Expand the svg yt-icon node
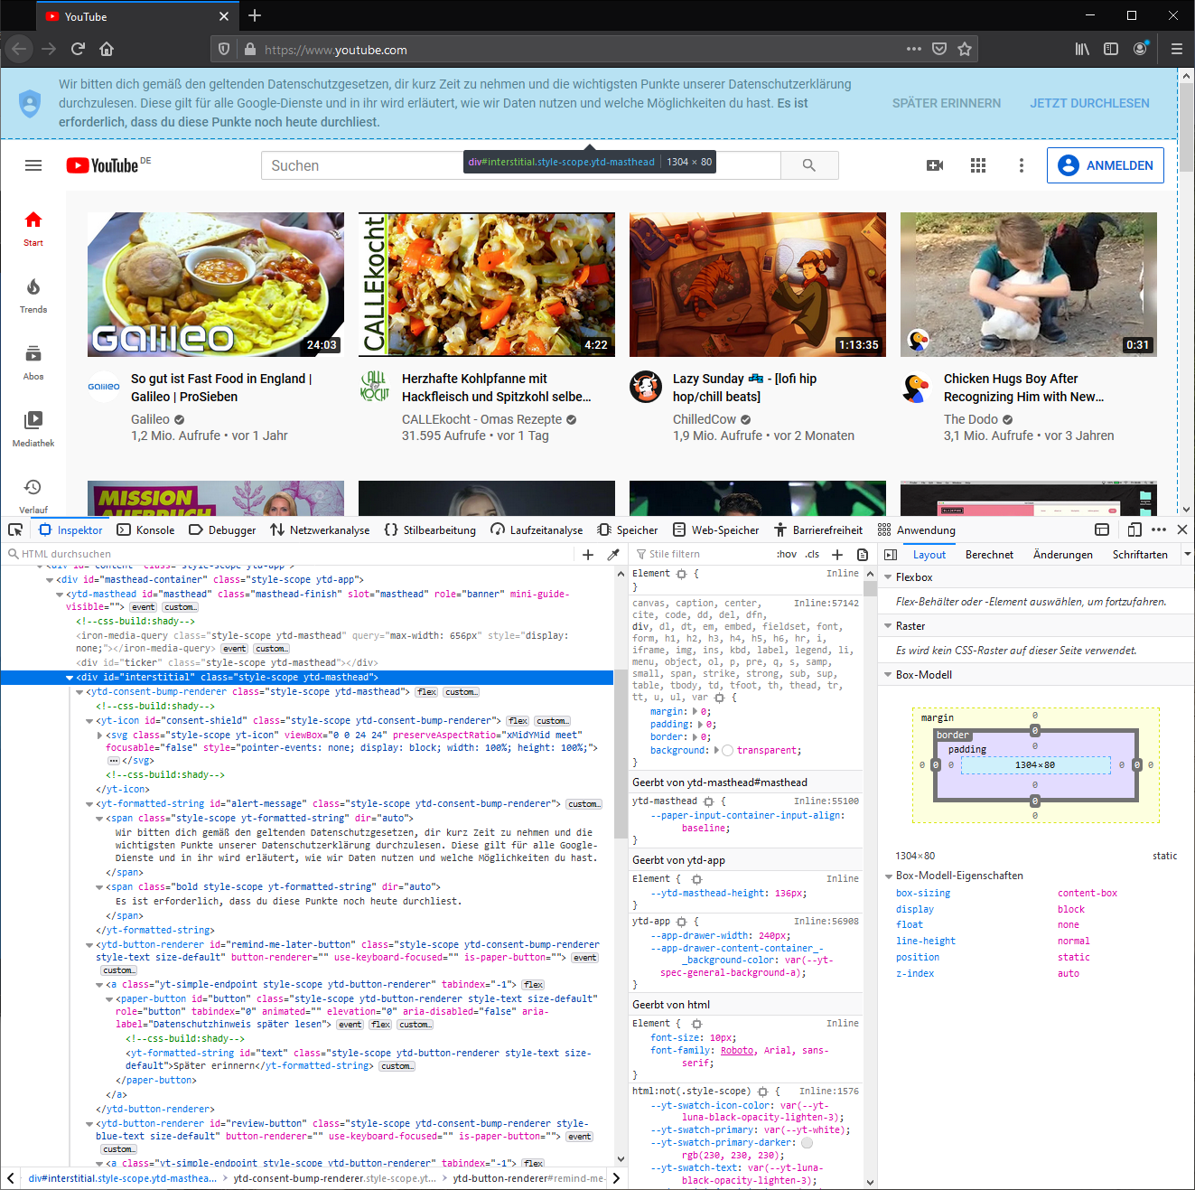 [99, 736]
